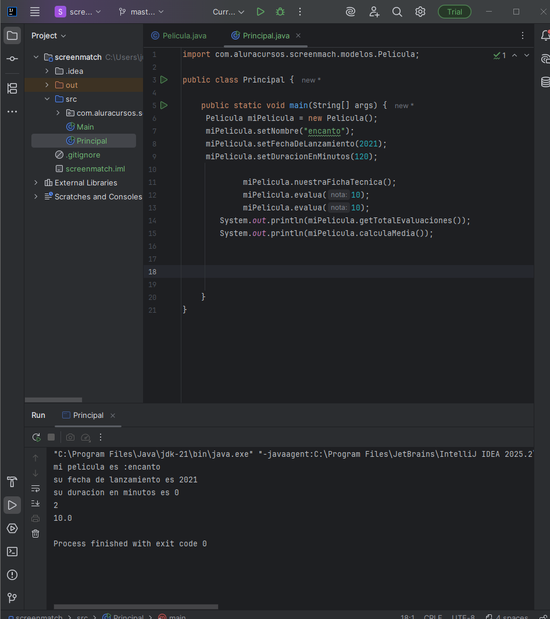Image resolution: width=550 pixels, height=619 pixels.
Task: Switch to the Pelicula.java tab
Action: coord(179,35)
